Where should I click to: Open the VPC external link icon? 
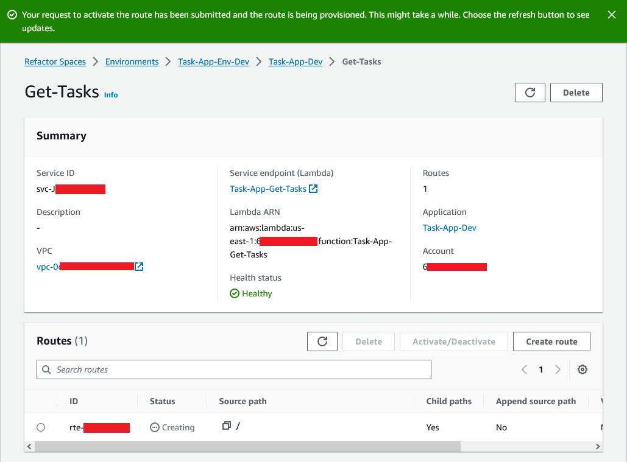(139, 267)
